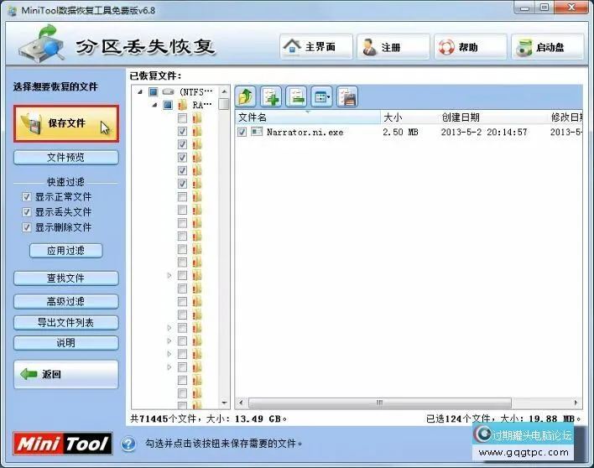This screenshot has height=468, width=594.
Task: Click the folder icon on 保存文件 button
Action: pyautogui.click(x=31, y=123)
